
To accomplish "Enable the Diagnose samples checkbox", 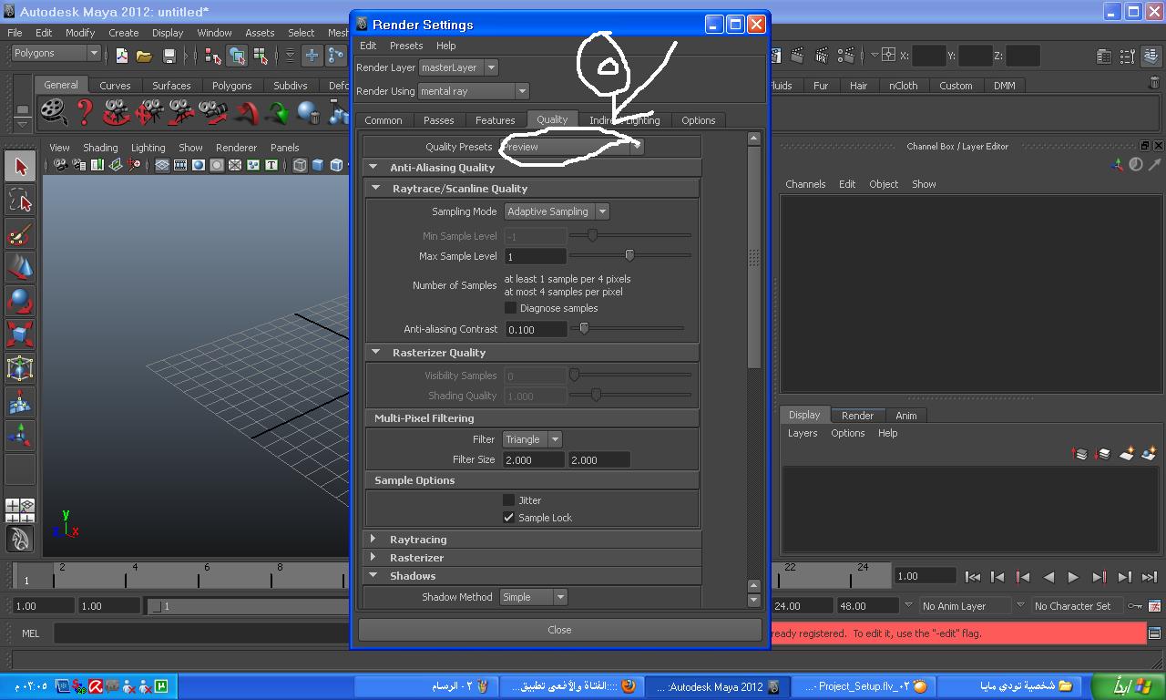I will click(510, 308).
